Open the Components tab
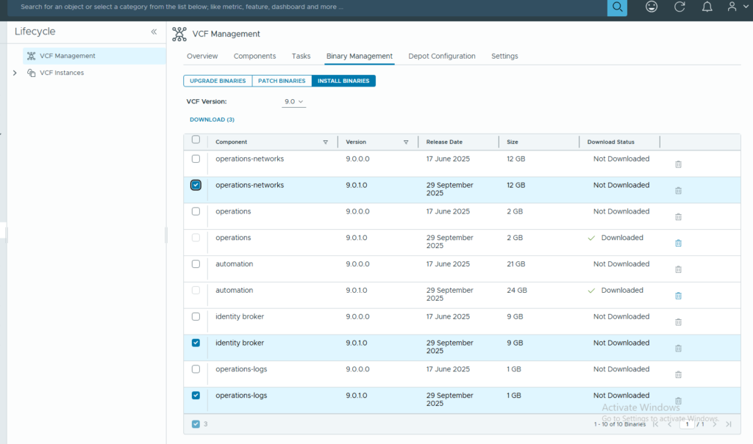 254,57
